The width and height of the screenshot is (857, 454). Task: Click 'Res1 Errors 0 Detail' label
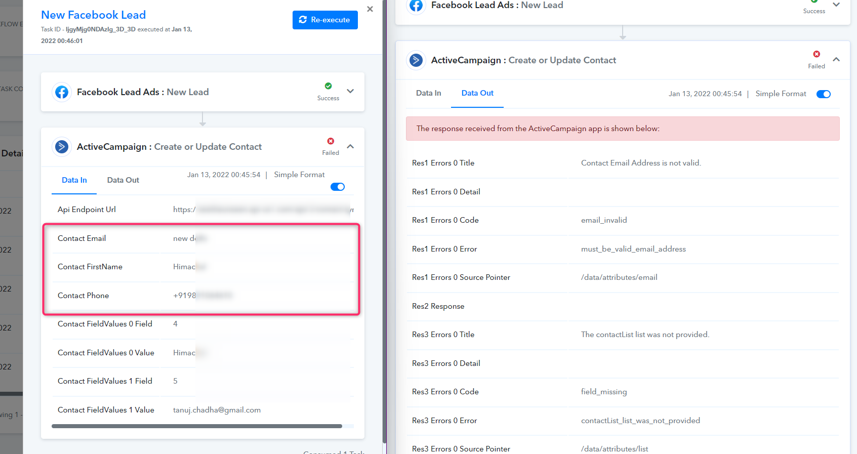tap(446, 192)
